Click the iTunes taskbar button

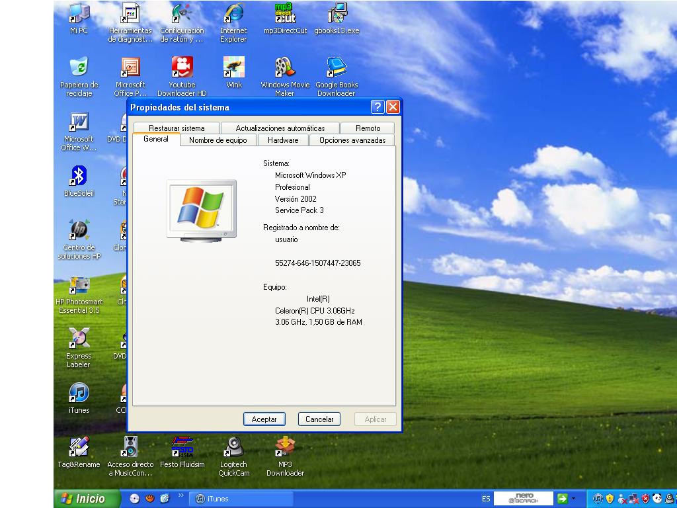[242, 499]
